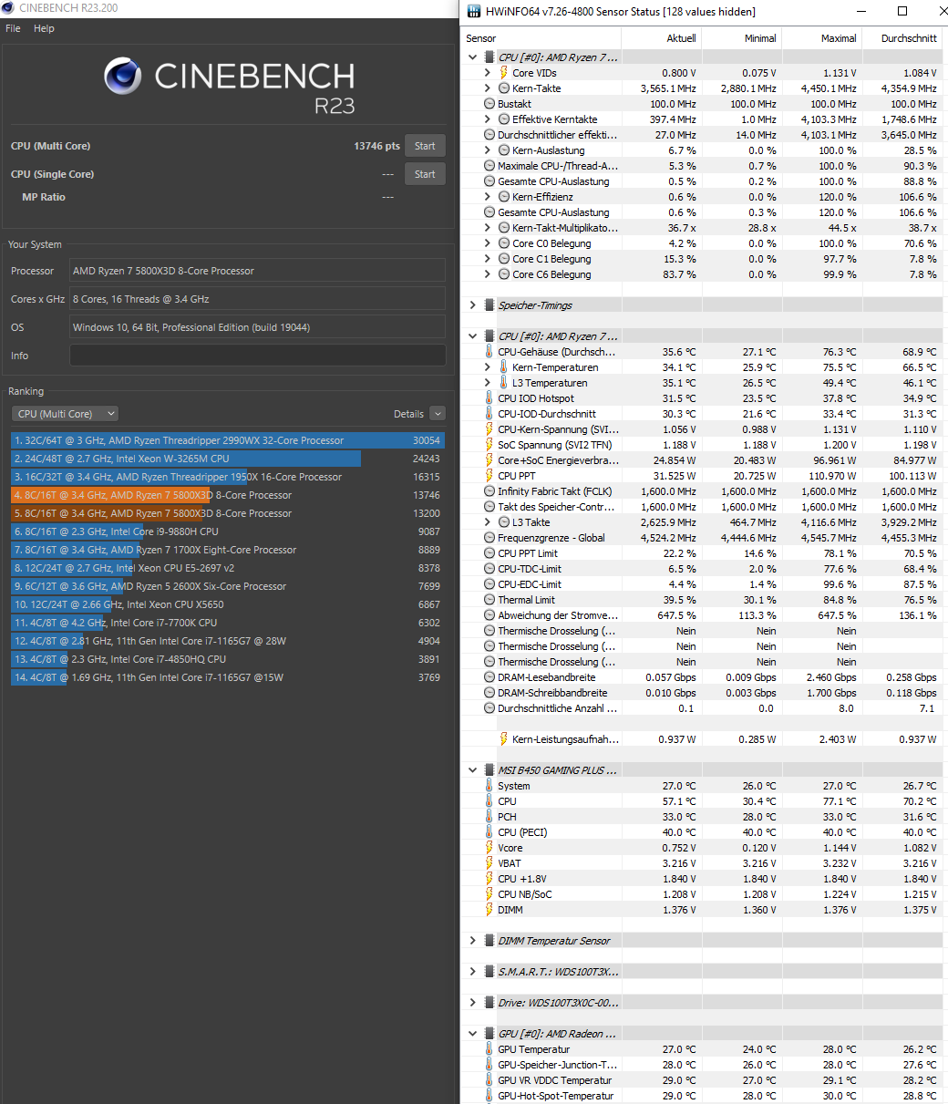Image resolution: width=948 pixels, height=1104 pixels.
Task: Click the lightning icon beside Kern-Leistungsaufnahme
Action: pyautogui.click(x=504, y=739)
